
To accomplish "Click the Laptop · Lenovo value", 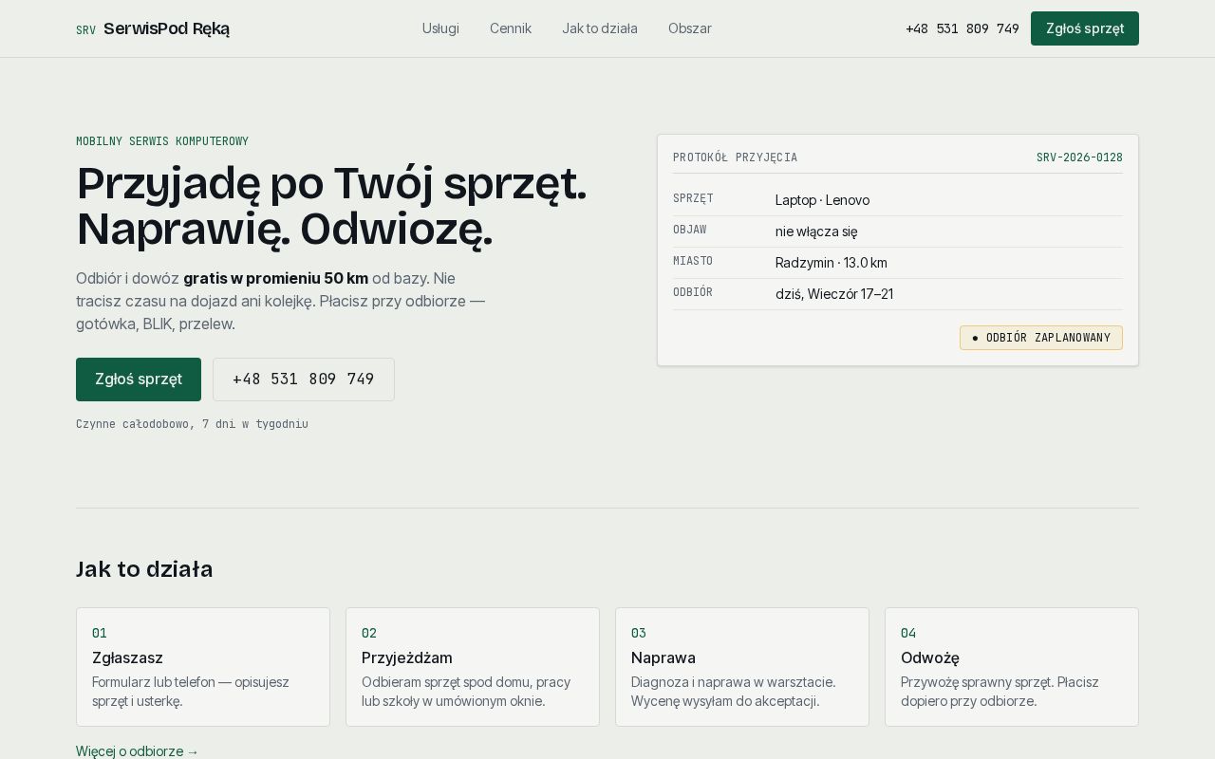I will [822, 200].
